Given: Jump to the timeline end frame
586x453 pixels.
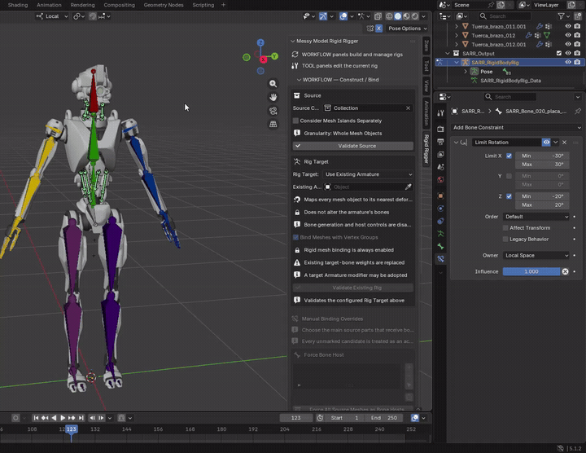Looking at the screenshot, I should 81,418.
